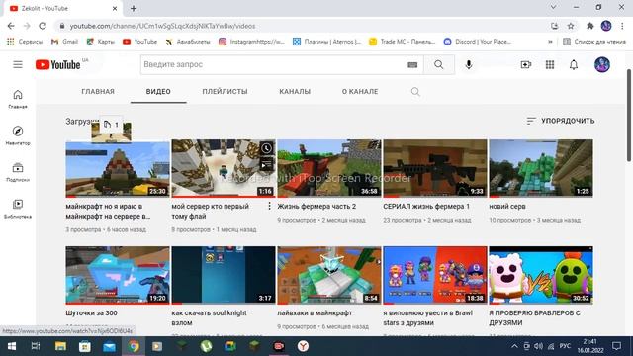Open the Сервисы apps bookmark
The width and height of the screenshot is (633, 356).
click(x=25, y=42)
